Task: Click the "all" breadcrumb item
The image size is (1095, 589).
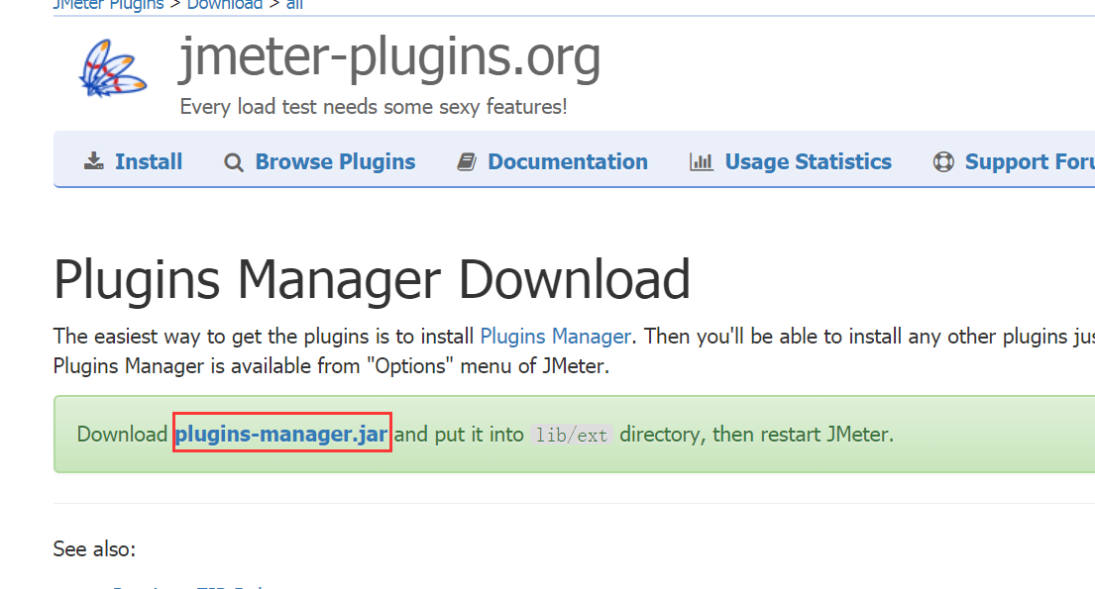Action: [294, 5]
